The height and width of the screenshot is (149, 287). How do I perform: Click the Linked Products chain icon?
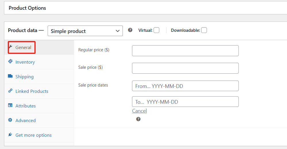10,91
